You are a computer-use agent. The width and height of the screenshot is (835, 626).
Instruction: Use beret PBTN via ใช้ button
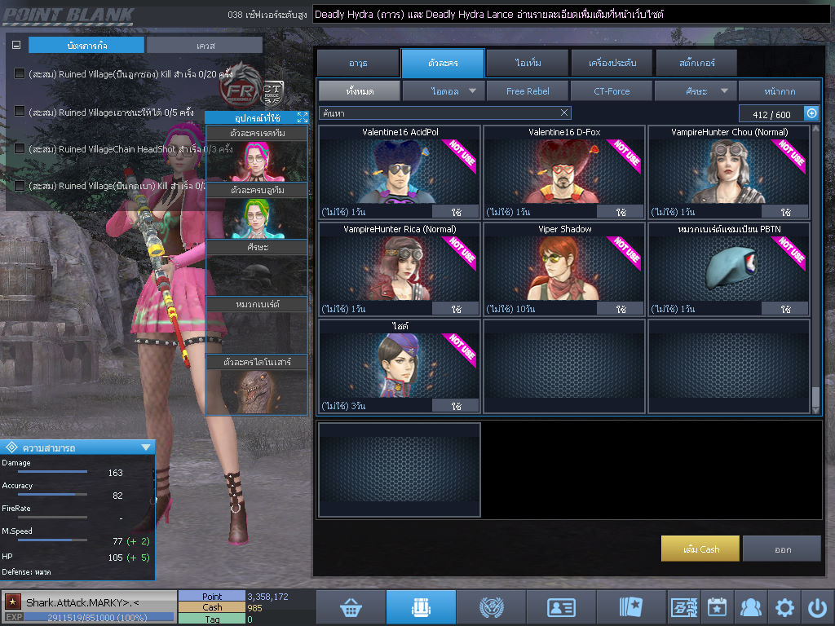[x=785, y=309]
